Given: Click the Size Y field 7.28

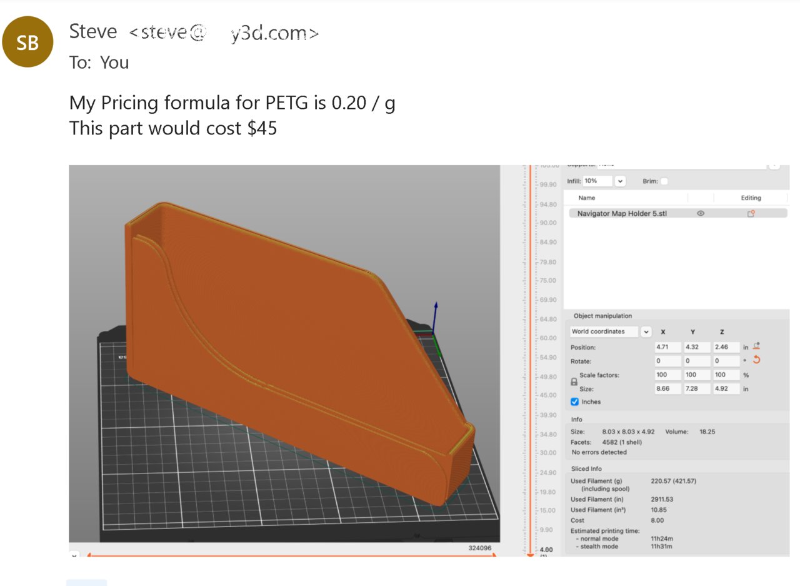Looking at the screenshot, I should click(x=697, y=389).
